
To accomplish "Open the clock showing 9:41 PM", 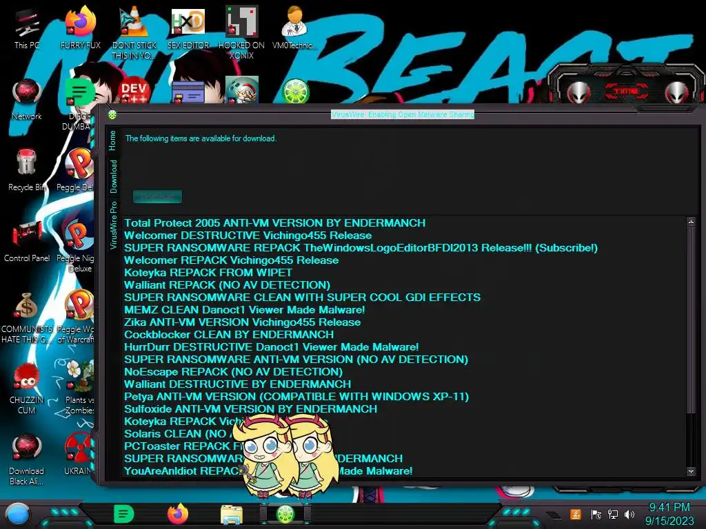I will 669,514.
